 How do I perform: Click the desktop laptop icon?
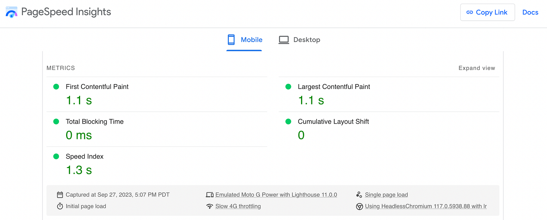(284, 40)
